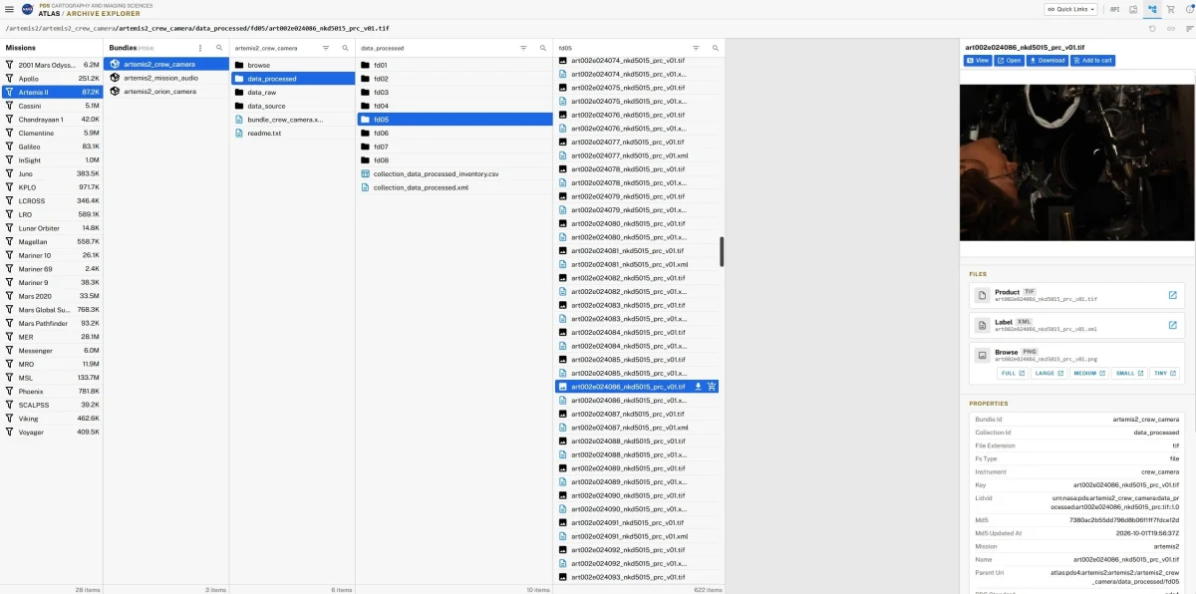Click the Download button in details panel
The width and height of the screenshot is (1196, 594).
pyautogui.click(x=1046, y=61)
